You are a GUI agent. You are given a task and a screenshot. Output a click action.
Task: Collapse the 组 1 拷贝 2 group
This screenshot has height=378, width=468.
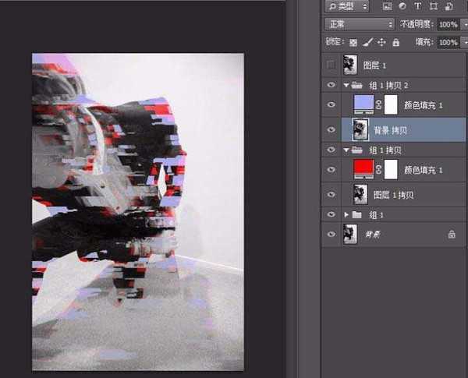(346, 85)
